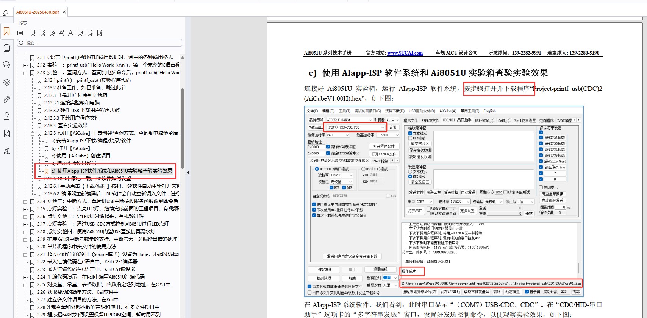Open the JavaScript/fields document panel icon
This screenshot has width=647, height=318.
[6, 133]
